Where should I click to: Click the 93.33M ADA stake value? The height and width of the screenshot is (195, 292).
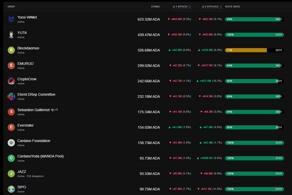[150, 174]
